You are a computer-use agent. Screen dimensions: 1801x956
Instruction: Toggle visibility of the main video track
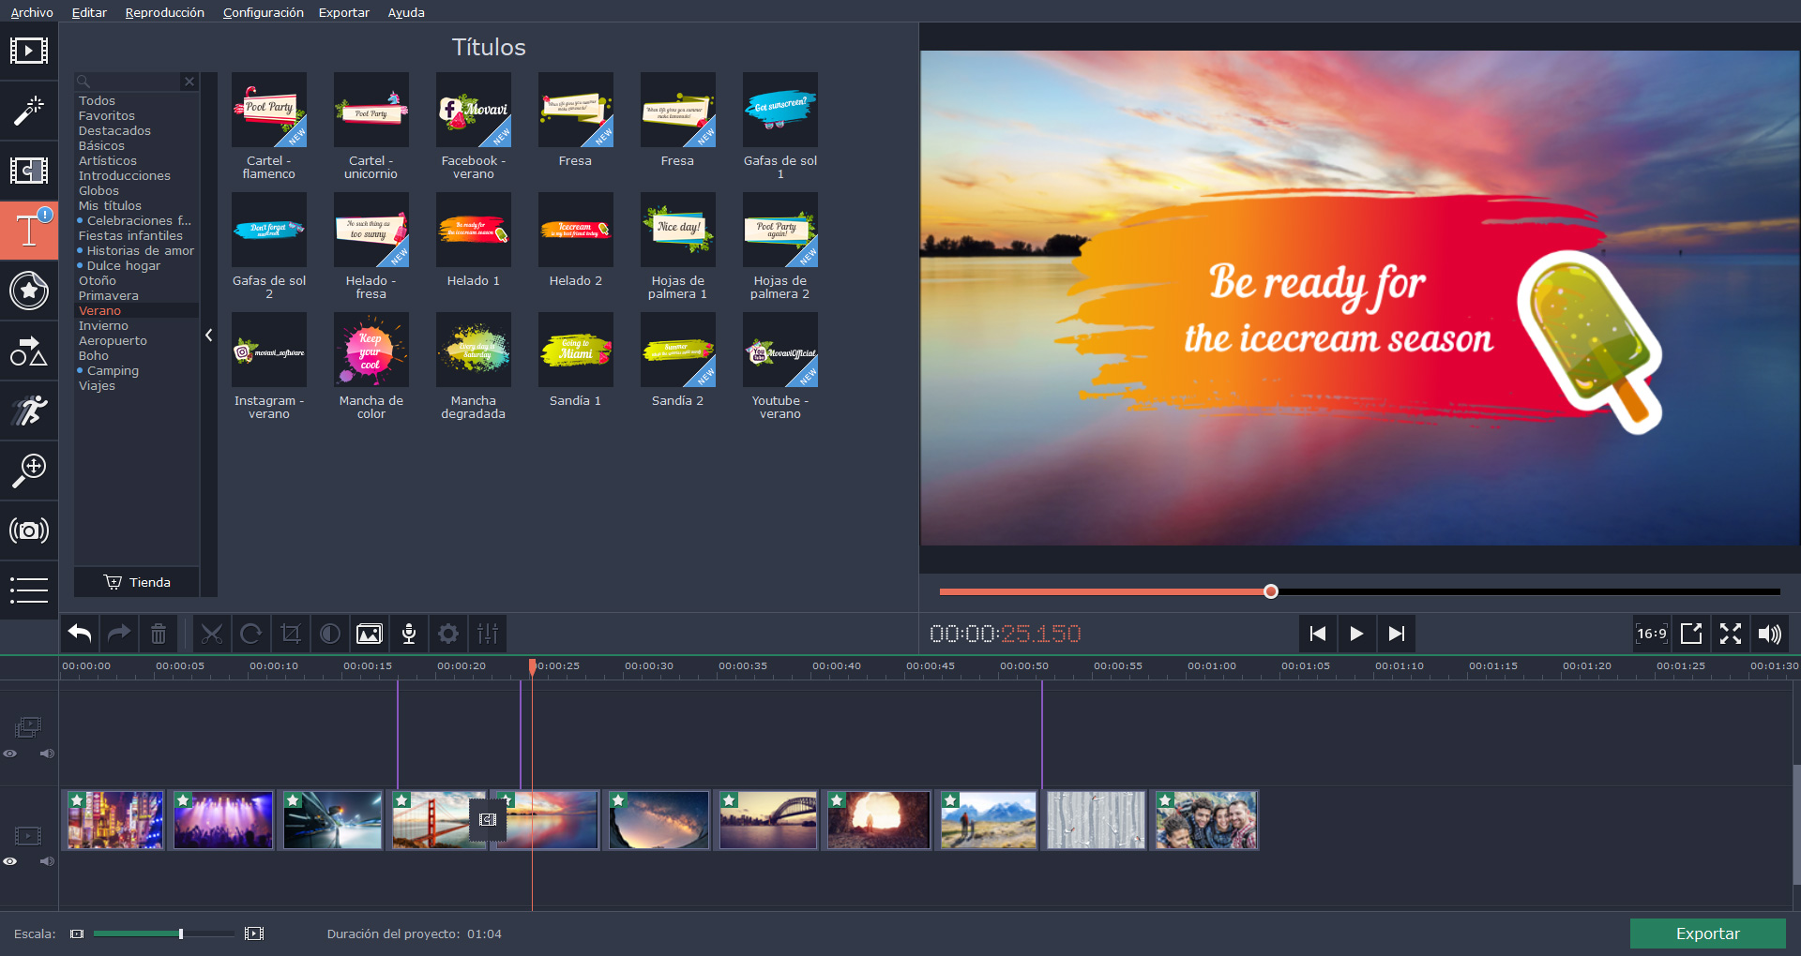pos(10,861)
